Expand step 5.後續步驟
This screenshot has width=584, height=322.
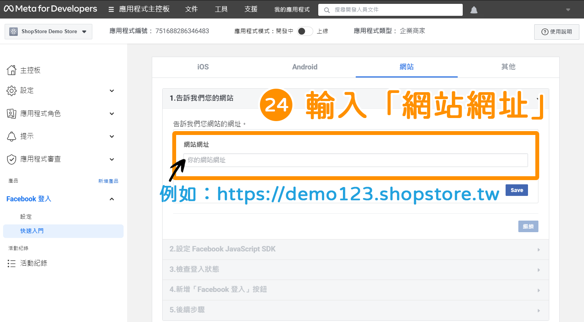(x=356, y=310)
